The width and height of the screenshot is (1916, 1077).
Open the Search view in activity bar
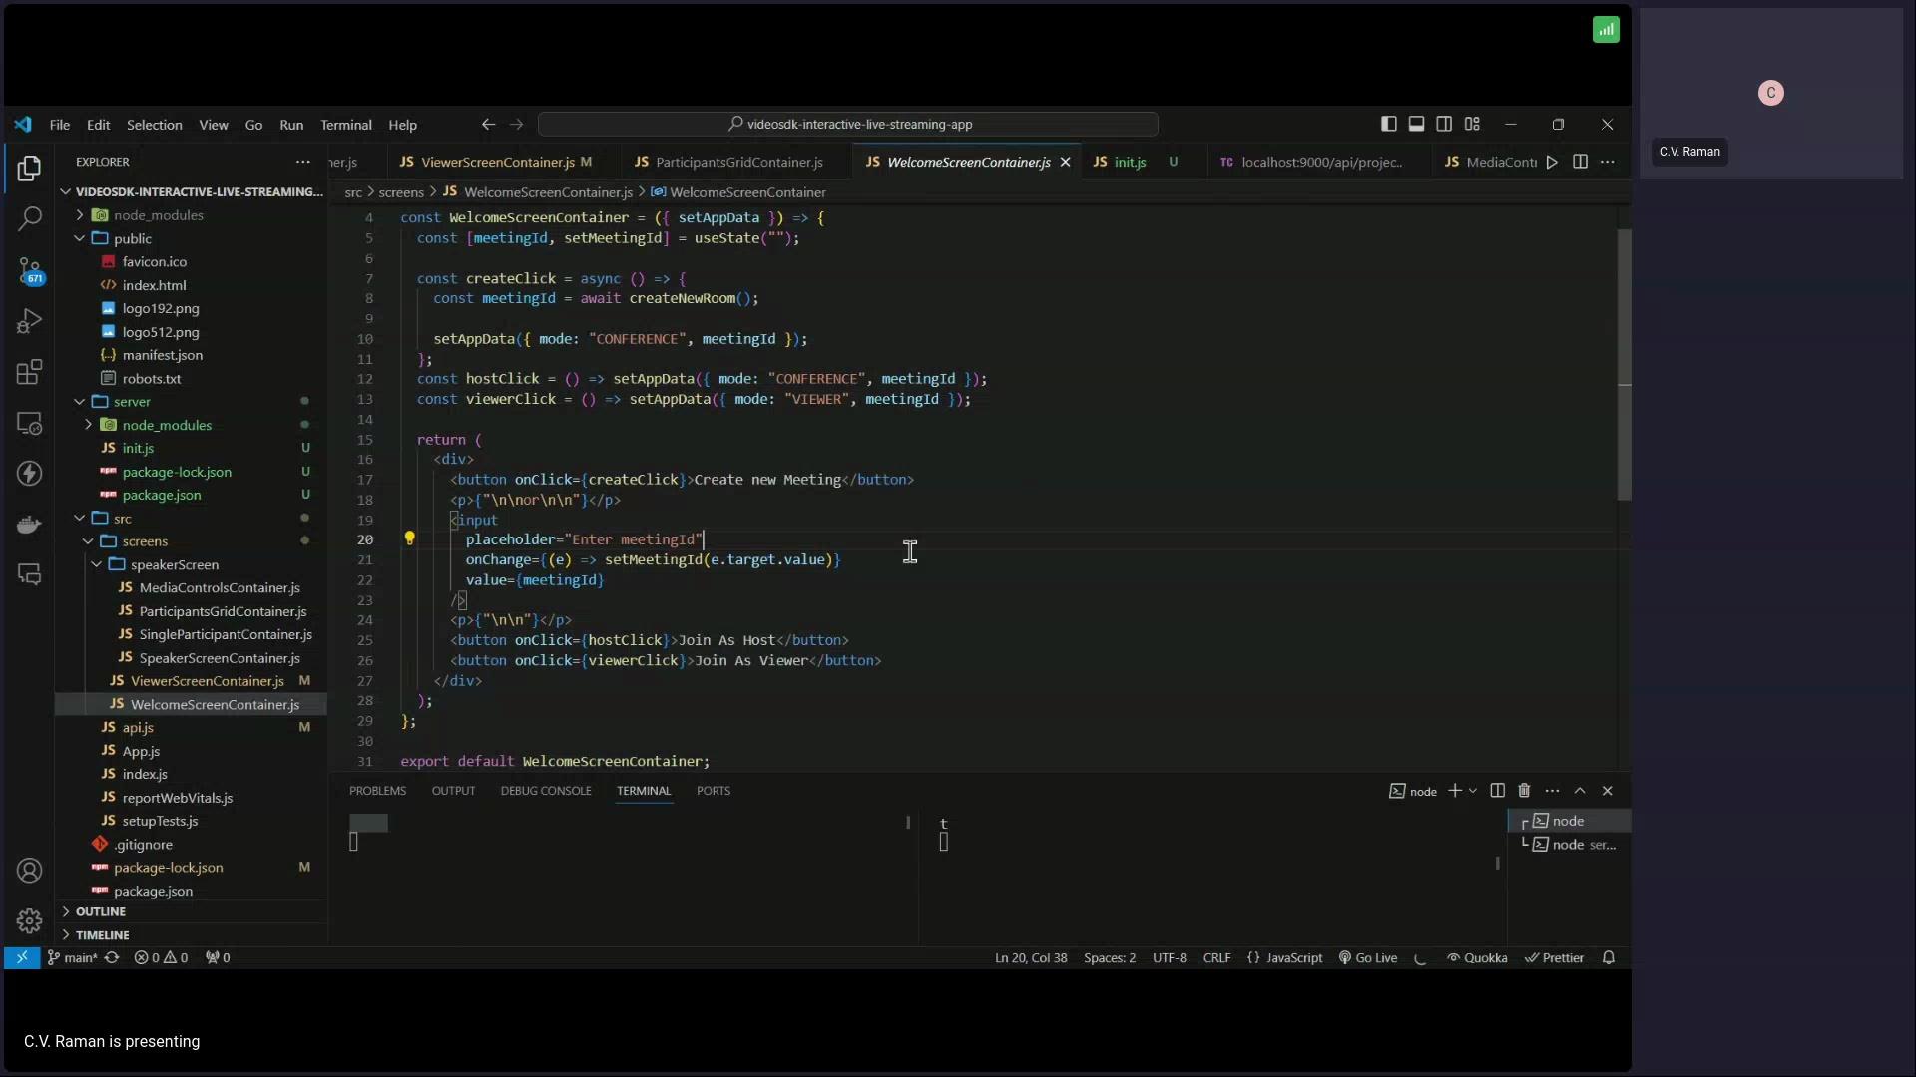pyautogui.click(x=29, y=218)
